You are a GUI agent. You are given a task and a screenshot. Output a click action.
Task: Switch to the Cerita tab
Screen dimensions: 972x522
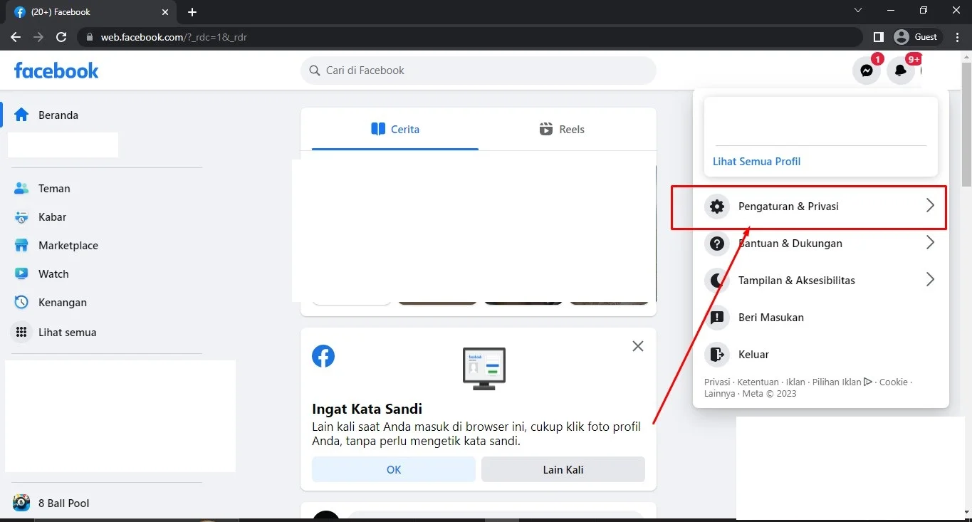[x=395, y=130]
